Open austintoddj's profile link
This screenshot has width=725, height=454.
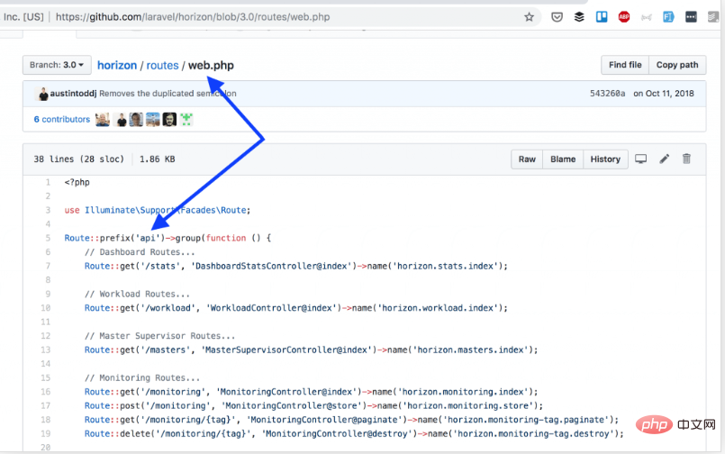click(73, 94)
